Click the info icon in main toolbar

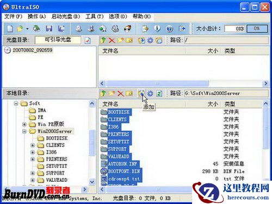tap(157, 28)
